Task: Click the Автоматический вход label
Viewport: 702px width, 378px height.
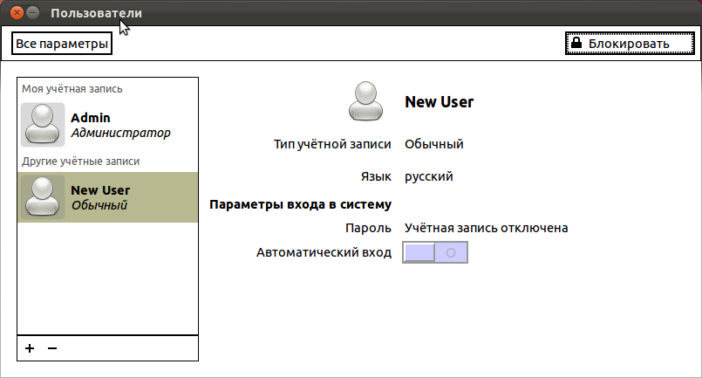Action: 324,253
